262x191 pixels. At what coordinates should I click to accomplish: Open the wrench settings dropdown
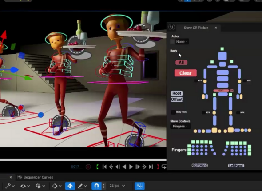pos(10,186)
